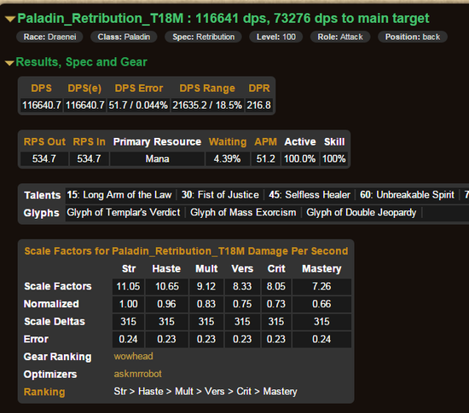Click the RPS In header

pos(90,142)
